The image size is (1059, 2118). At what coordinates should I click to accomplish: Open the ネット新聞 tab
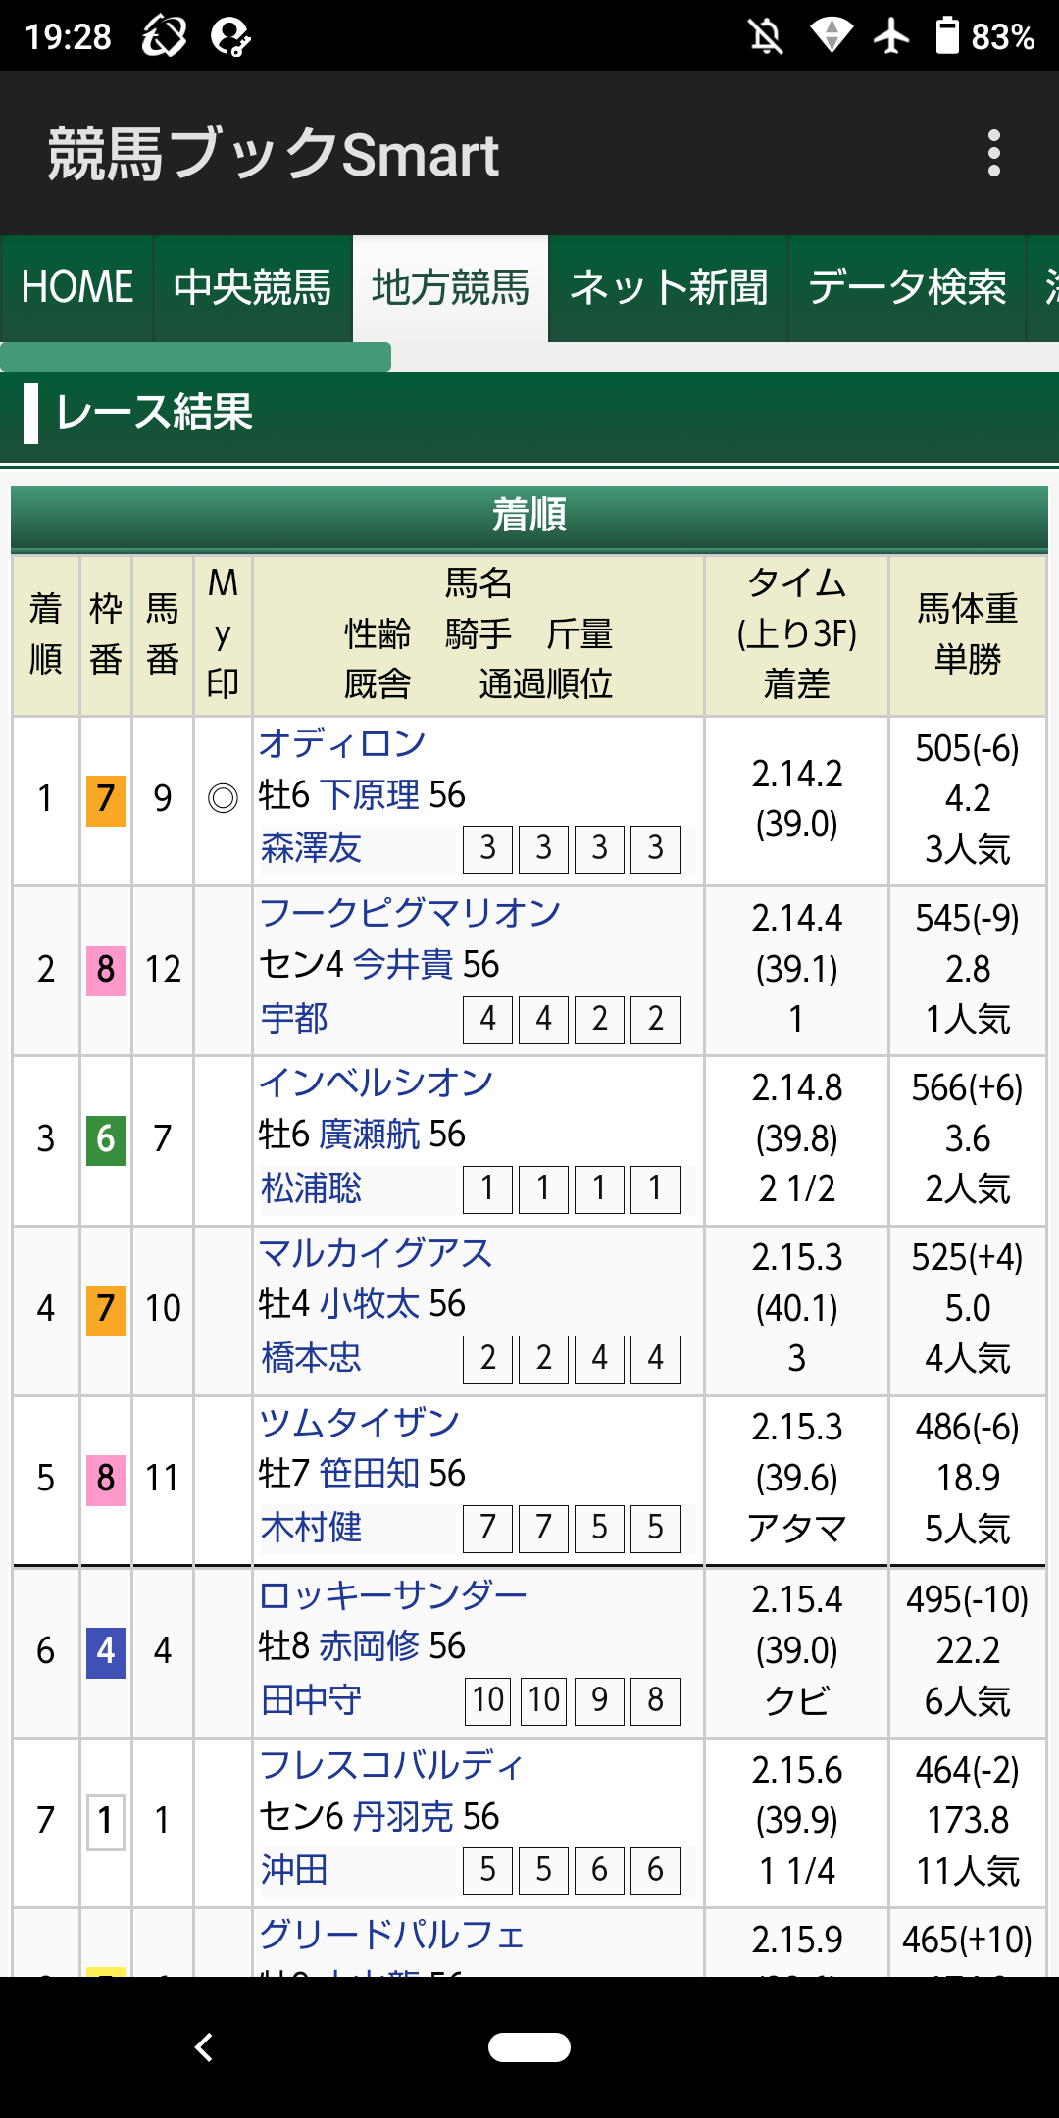(670, 287)
